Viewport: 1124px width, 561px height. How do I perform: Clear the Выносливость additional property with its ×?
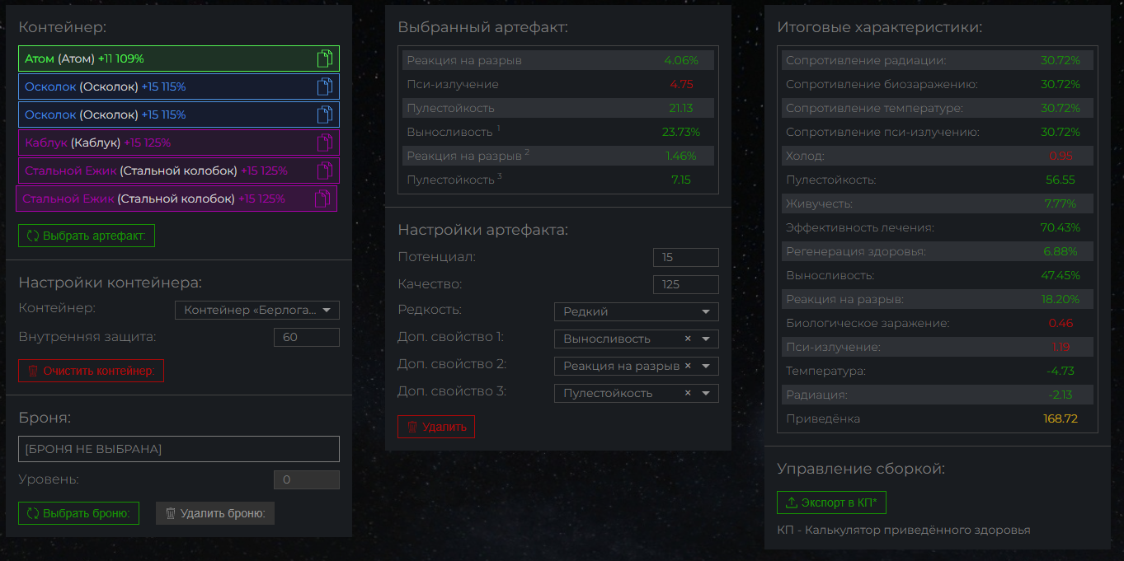coord(688,339)
